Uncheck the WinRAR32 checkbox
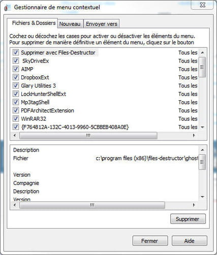 point(16,119)
